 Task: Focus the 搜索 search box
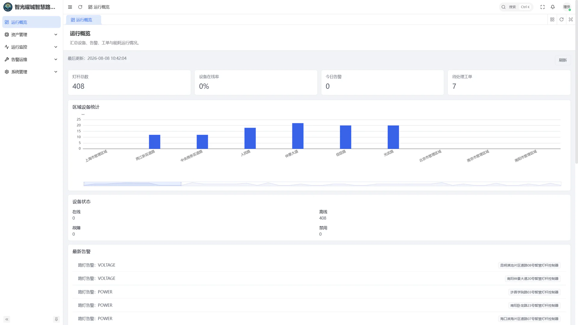tap(516, 7)
